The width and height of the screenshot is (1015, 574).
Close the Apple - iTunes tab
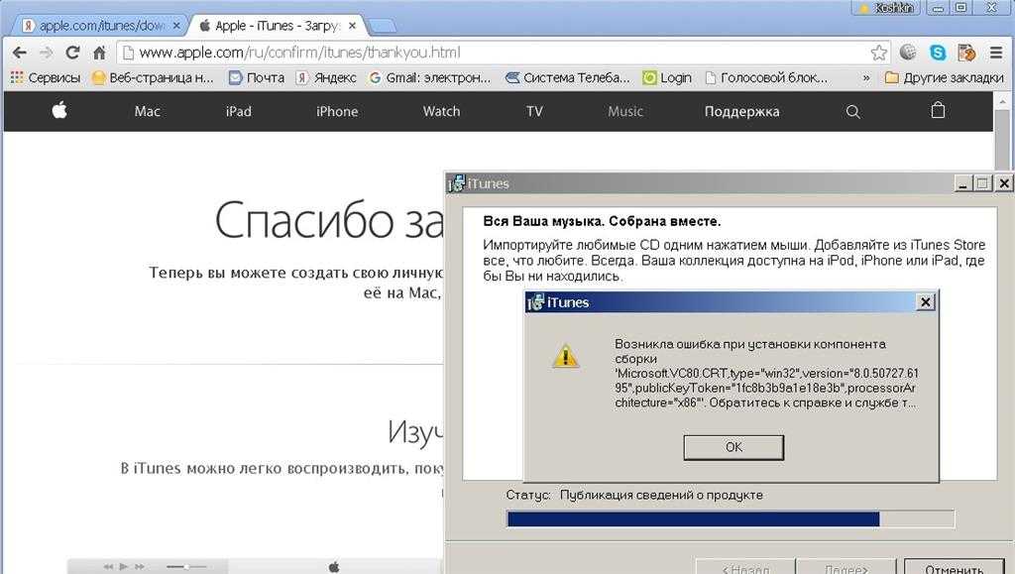[352, 26]
